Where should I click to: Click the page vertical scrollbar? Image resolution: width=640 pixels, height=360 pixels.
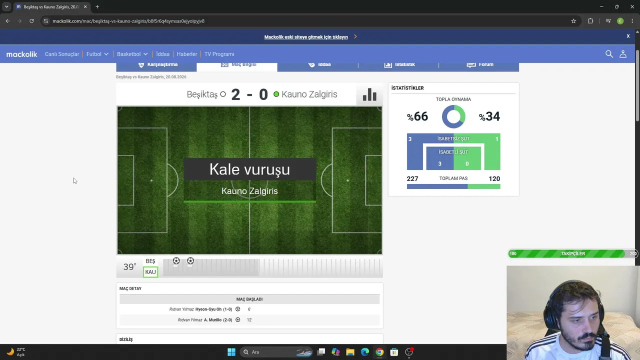[637, 85]
